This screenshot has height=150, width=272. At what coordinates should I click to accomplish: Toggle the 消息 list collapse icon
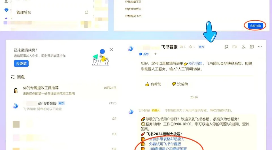[13, 77]
